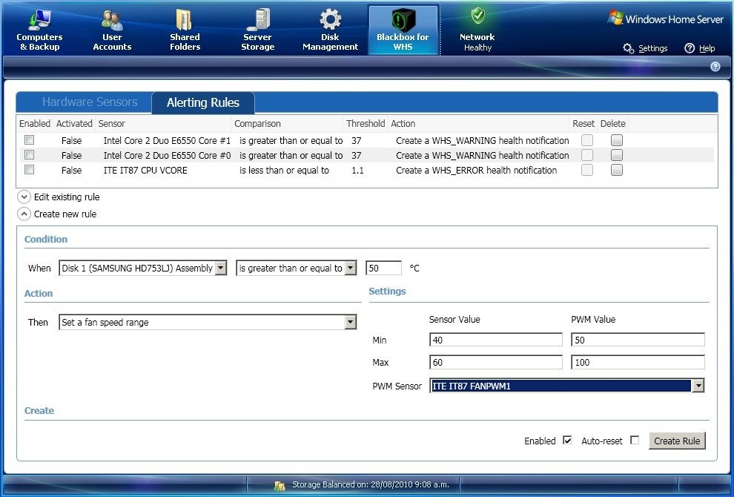This screenshot has height=497, width=734.
Task: Open the PWM Sensor dropdown
Action: [x=698, y=386]
